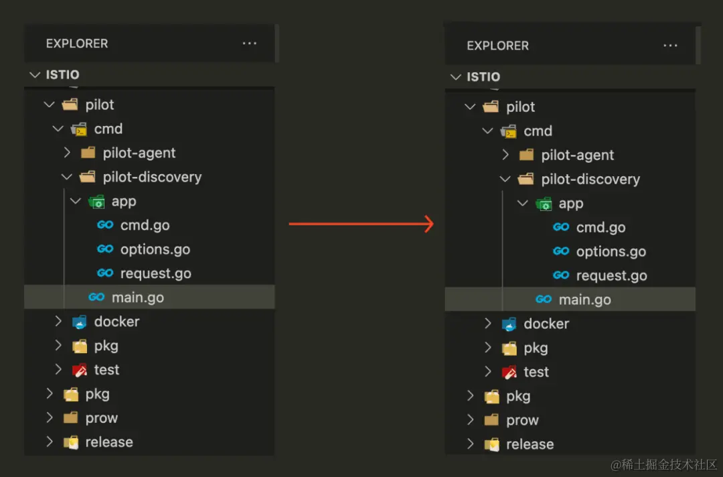Screen dimensions: 723x477
Task: Expand the test chevron in right Explorer
Action: click(488, 371)
